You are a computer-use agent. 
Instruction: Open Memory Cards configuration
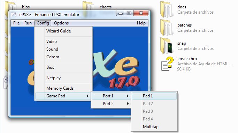pos(64,88)
